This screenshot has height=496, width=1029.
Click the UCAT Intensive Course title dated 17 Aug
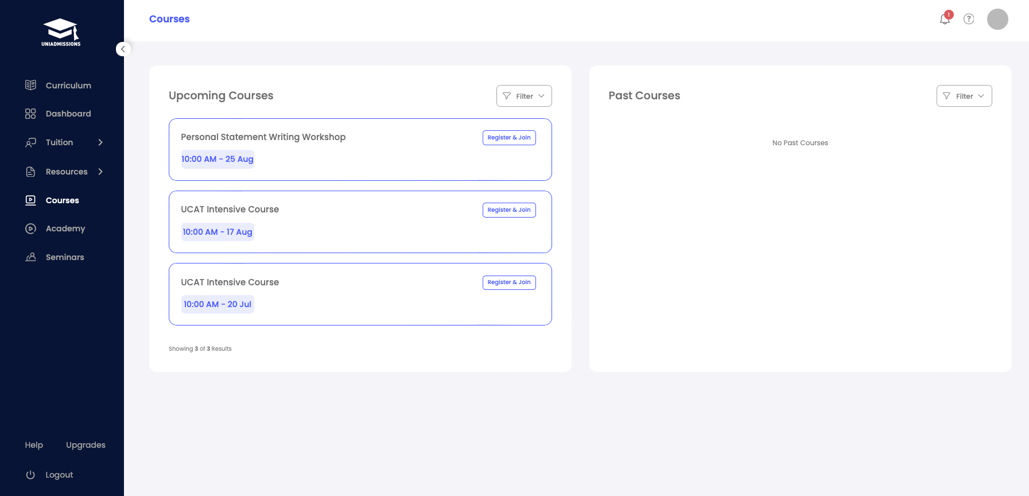tap(230, 210)
